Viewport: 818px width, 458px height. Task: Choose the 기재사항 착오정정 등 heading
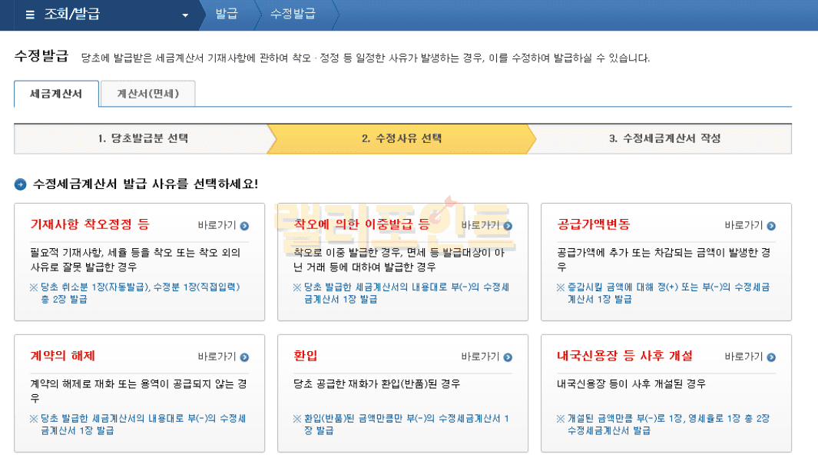[90, 224]
